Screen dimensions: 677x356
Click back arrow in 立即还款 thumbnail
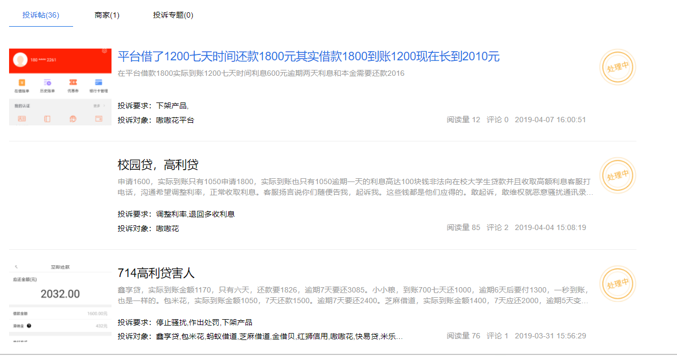16,266
